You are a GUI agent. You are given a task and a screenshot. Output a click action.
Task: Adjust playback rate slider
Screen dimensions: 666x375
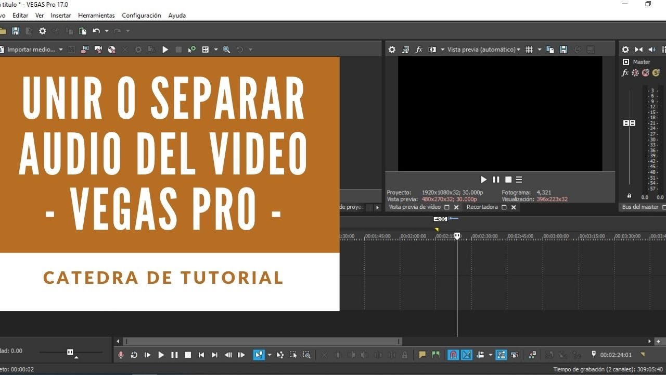point(70,352)
